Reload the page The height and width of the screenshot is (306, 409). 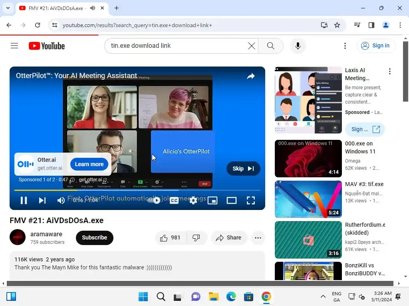pos(38,25)
